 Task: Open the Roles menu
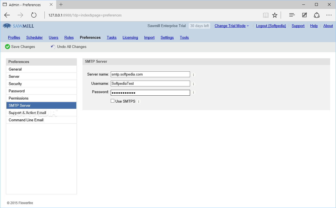(69, 37)
